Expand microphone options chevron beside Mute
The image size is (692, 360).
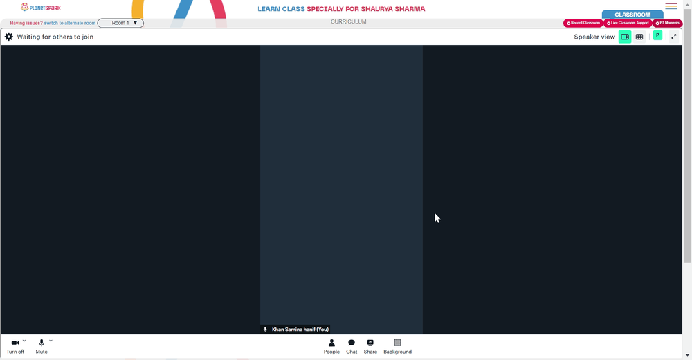pos(51,341)
